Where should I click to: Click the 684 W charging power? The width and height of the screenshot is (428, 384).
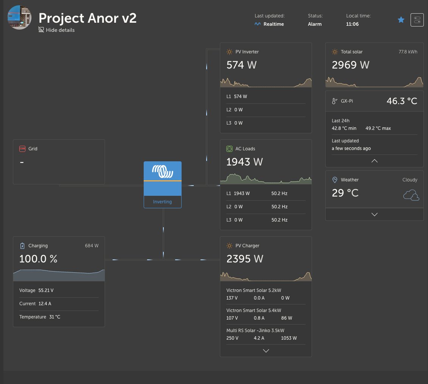point(92,246)
